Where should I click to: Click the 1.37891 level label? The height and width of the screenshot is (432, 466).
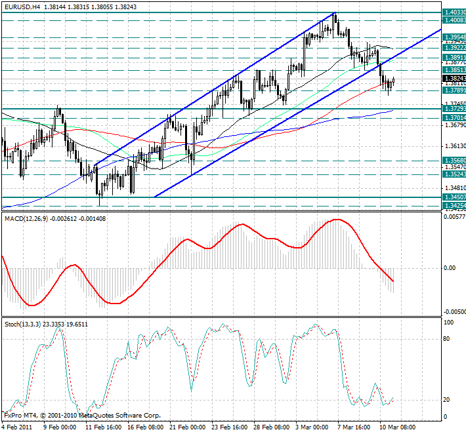pos(454,90)
